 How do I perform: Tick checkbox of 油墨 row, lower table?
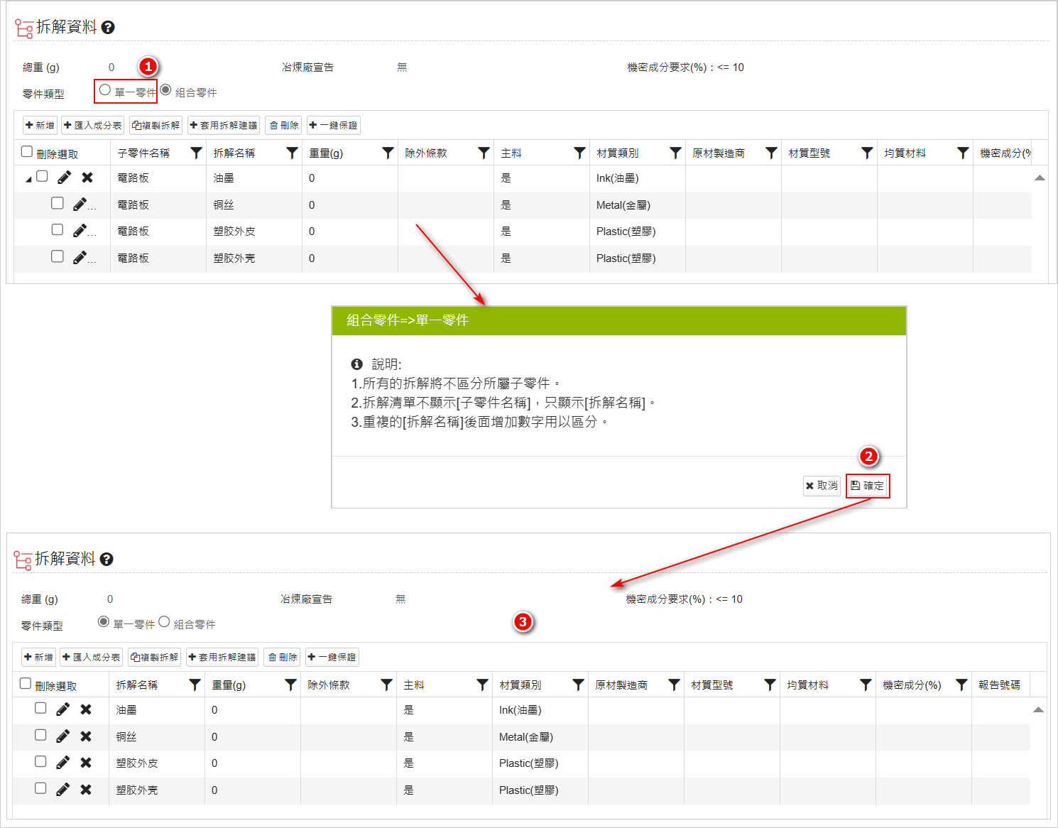point(40,708)
